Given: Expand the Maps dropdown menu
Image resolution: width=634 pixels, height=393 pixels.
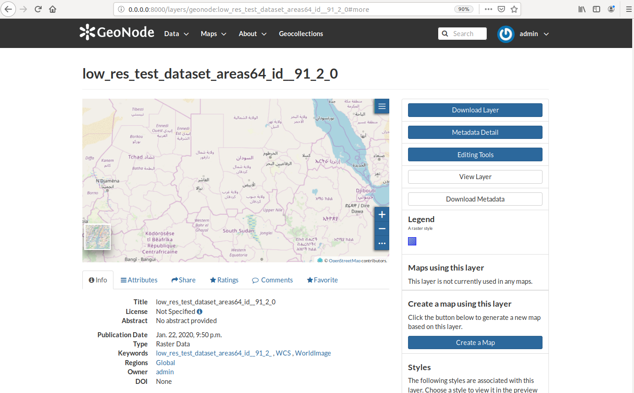Looking at the screenshot, I should pos(214,34).
